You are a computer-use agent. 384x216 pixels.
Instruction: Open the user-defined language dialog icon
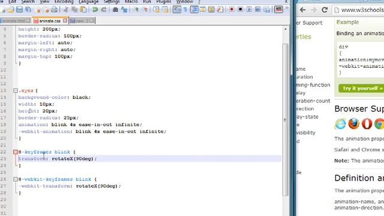click(x=203, y=10)
